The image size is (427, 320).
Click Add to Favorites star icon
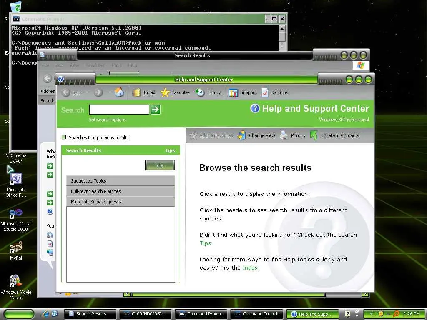[193, 135]
